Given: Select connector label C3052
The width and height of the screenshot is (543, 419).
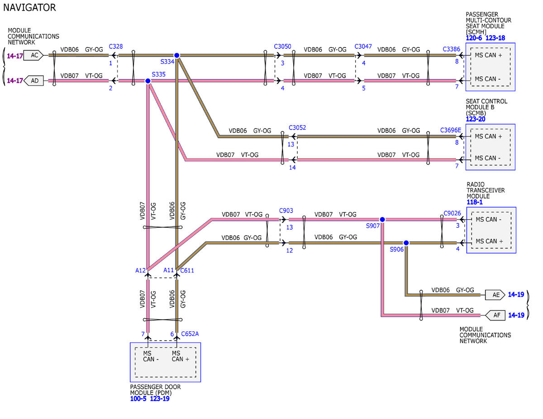Looking at the screenshot, I should [x=297, y=128].
